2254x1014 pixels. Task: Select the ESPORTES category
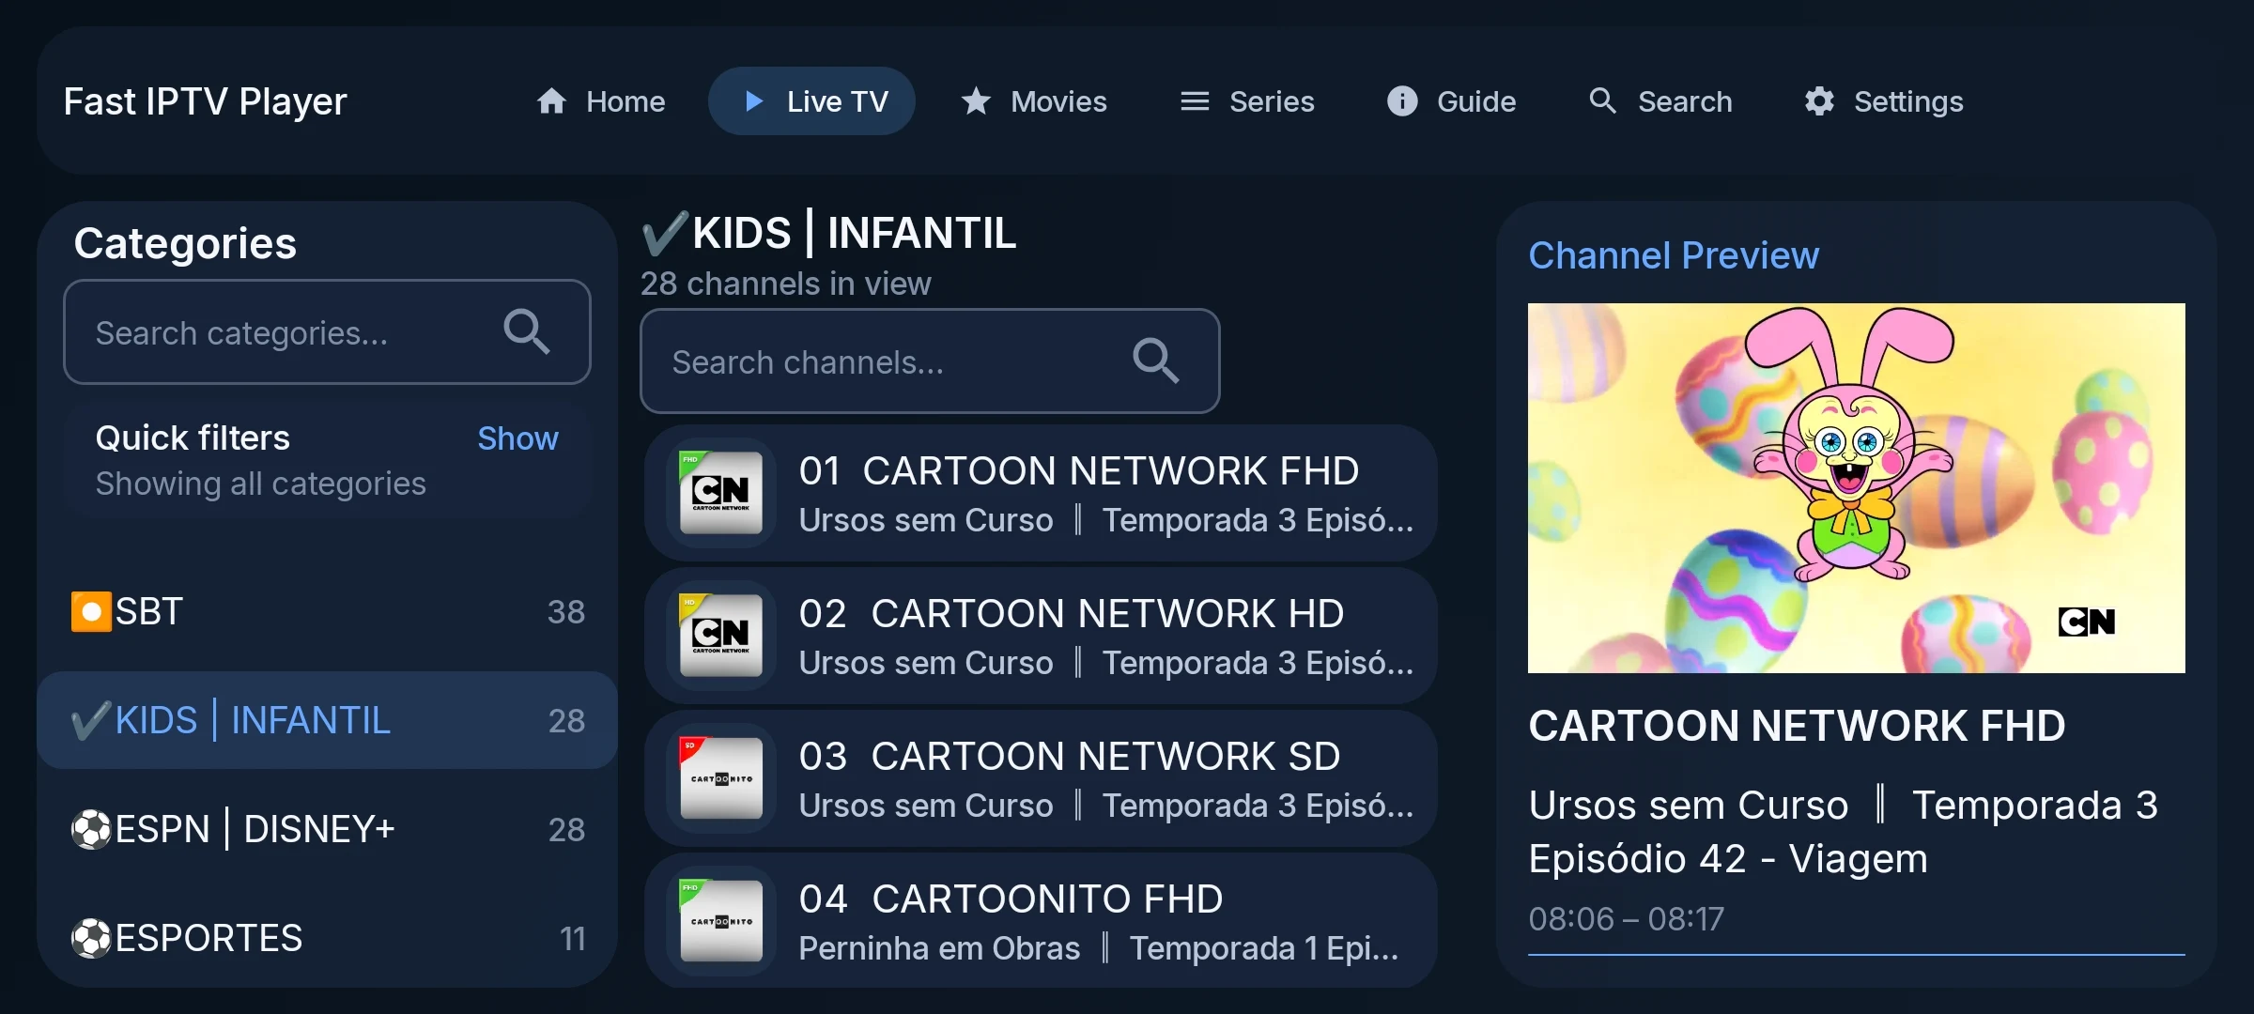(x=327, y=938)
